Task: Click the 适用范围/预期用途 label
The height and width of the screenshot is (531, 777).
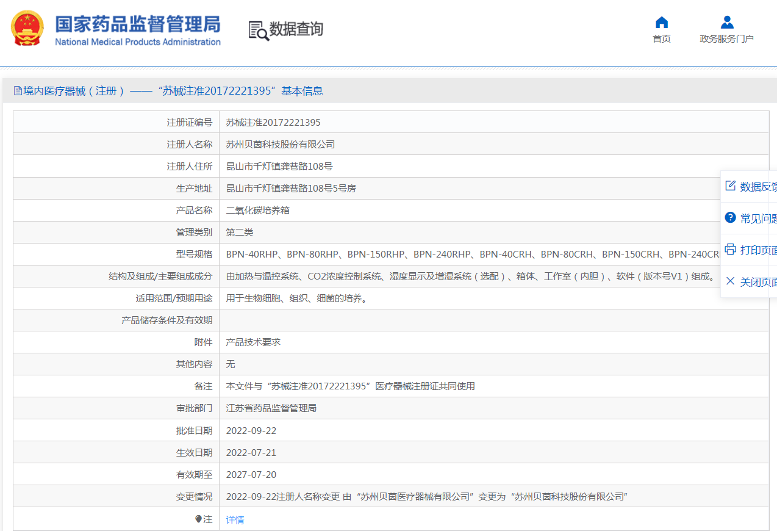Action: pyautogui.click(x=174, y=298)
